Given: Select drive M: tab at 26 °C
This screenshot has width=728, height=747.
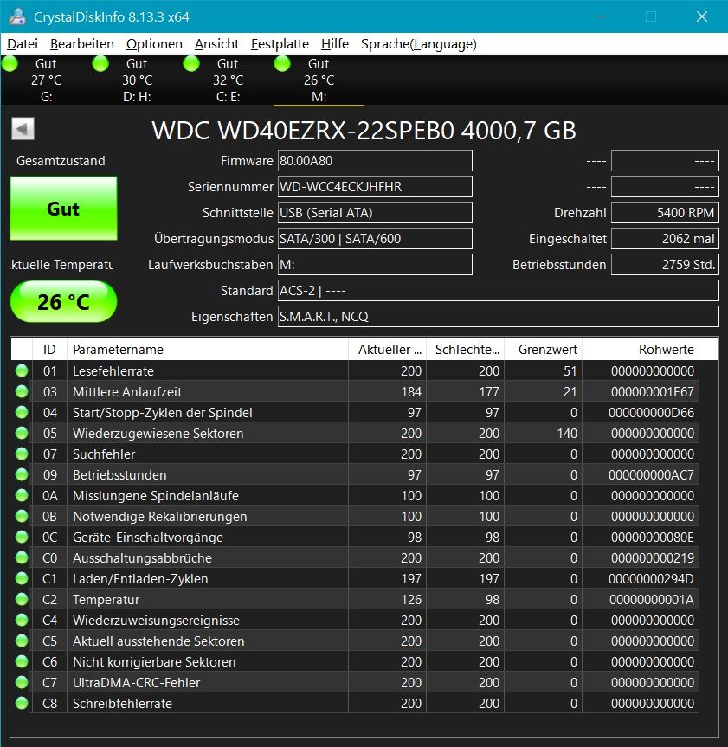Looking at the screenshot, I should click(319, 80).
